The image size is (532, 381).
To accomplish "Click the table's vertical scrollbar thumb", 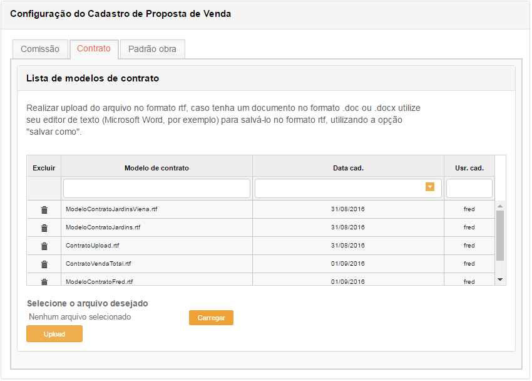I will [499, 235].
